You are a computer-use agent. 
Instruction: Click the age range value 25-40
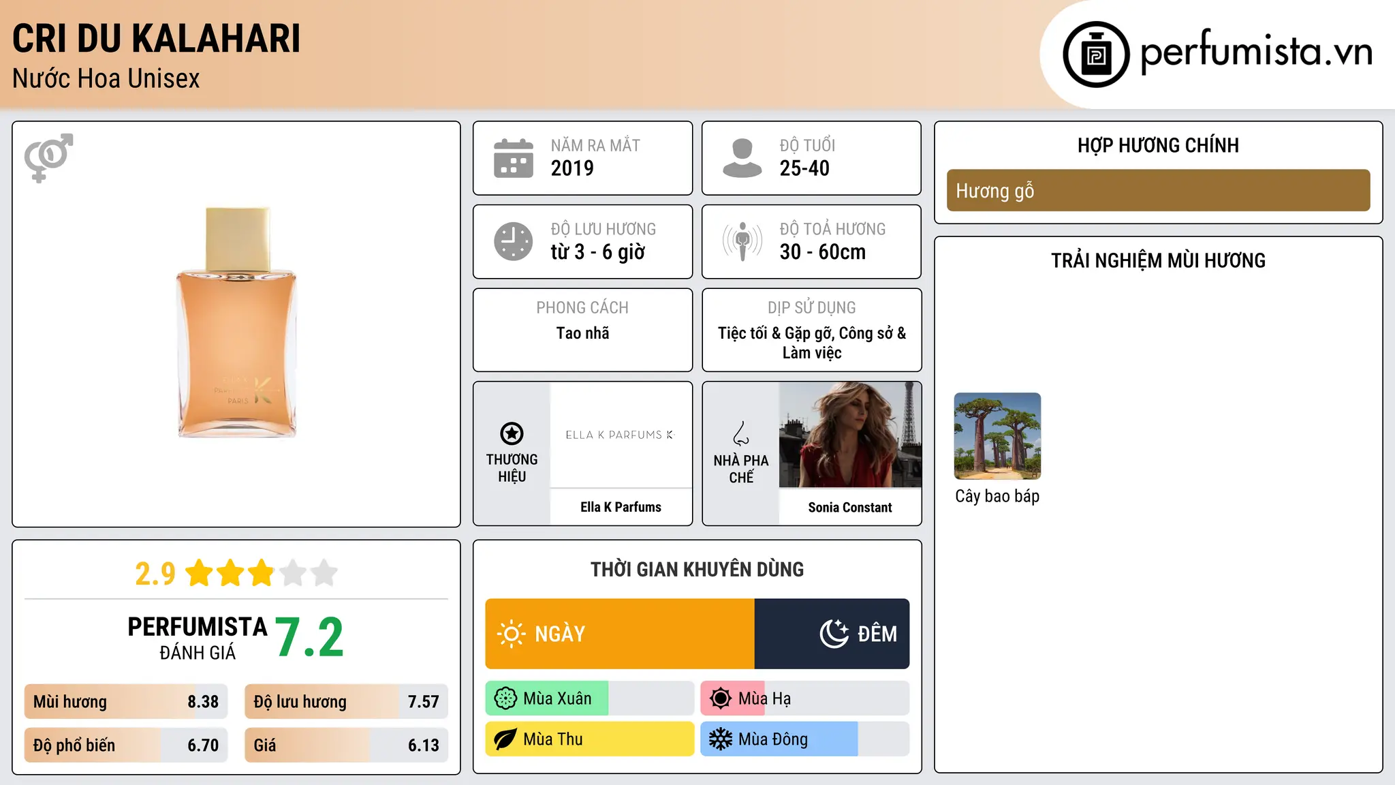(804, 168)
